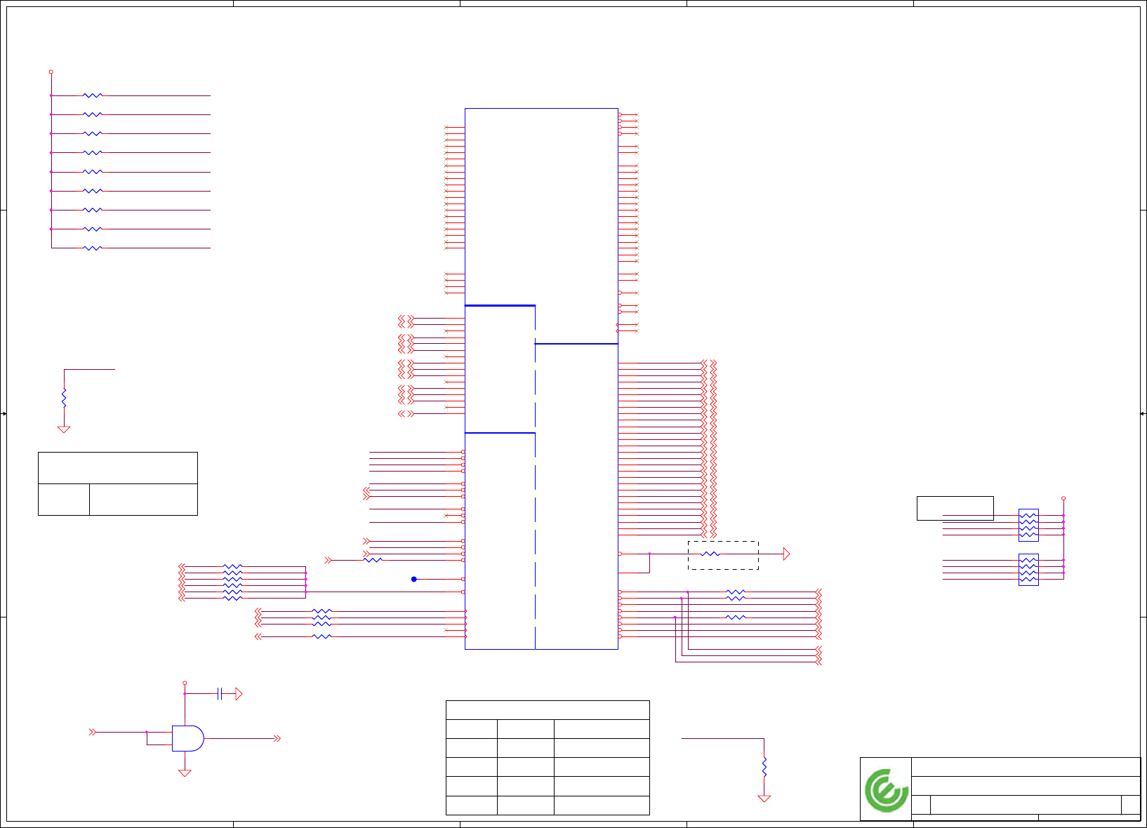The width and height of the screenshot is (1147, 828).
Task: Click the resistor inside the dashed box
Action: coord(710,554)
